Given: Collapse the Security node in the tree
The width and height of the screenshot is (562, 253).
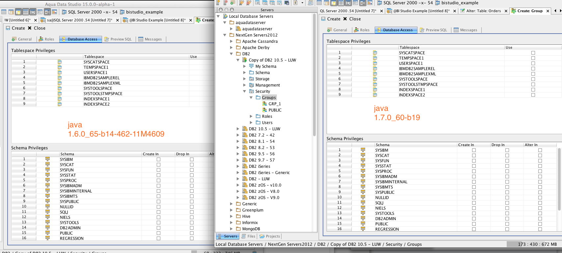Looking at the screenshot, I should coord(245,91).
